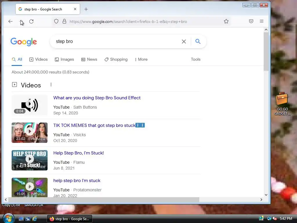Click the 'Sath Buttons' channel name
This screenshot has width=297, height=223.
click(85, 107)
